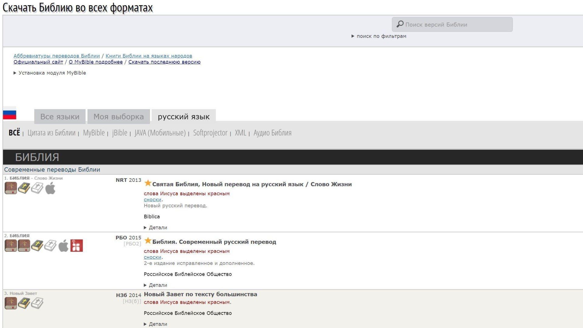Screen dimensions: 583x328
Task: Click the Поиск версий Библии search field
Action: [452, 24]
